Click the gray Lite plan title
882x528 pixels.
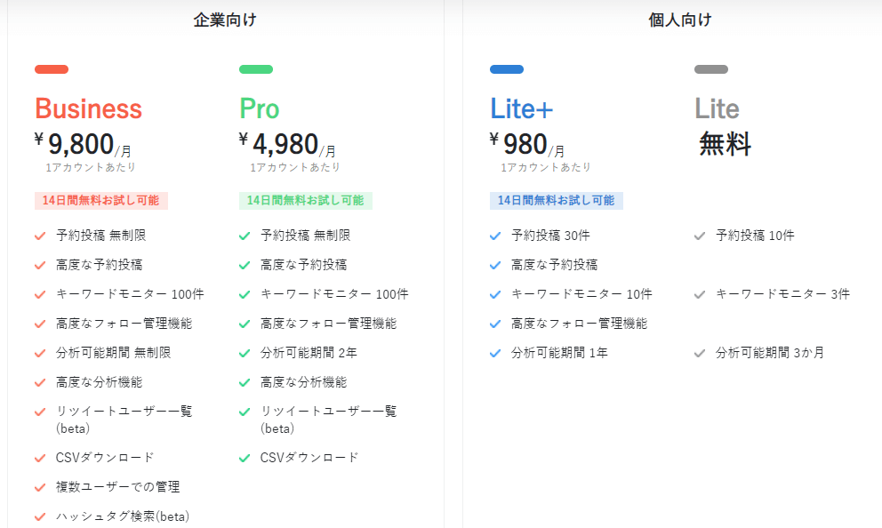coord(717,108)
